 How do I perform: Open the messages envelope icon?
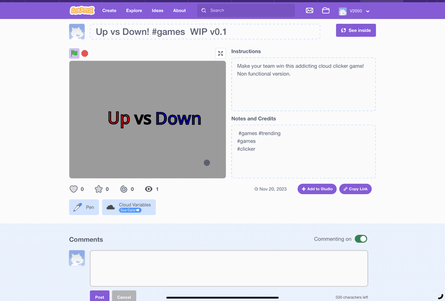(x=310, y=10)
